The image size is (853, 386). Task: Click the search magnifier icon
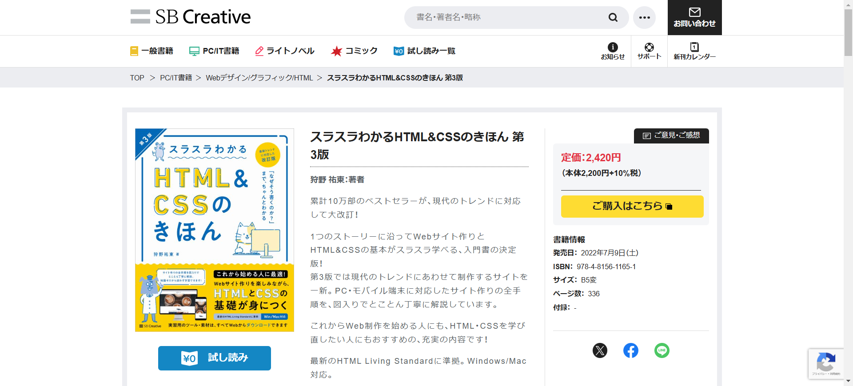click(613, 17)
